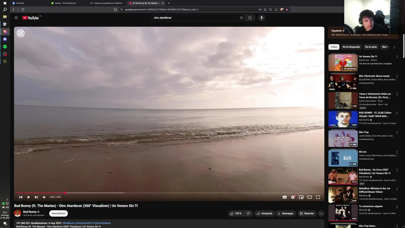Clip the video with Recortar

point(307,213)
